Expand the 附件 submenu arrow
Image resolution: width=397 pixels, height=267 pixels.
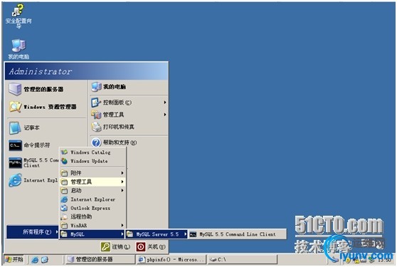122,173
